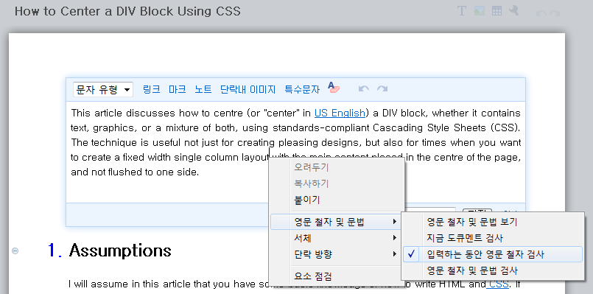Screen dimensions: 593x294
Task: Click 링크 in the editor toolbar
Action: pyautogui.click(x=151, y=90)
